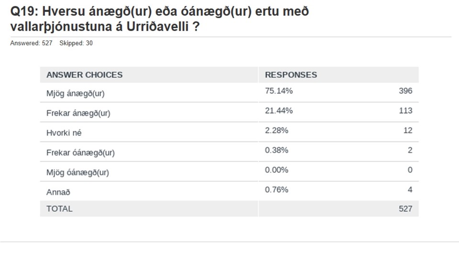Click the 0.38% percentage value
The height and width of the screenshot is (258, 459).
(x=277, y=150)
